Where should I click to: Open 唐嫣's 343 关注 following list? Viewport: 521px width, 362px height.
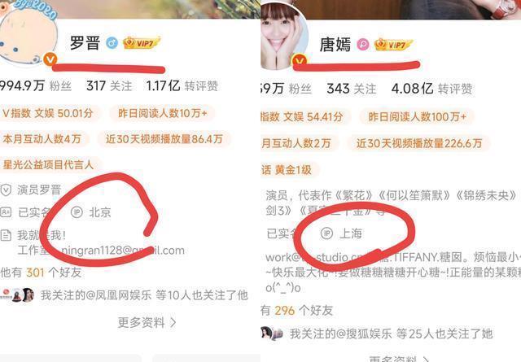click(x=352, y=89)
